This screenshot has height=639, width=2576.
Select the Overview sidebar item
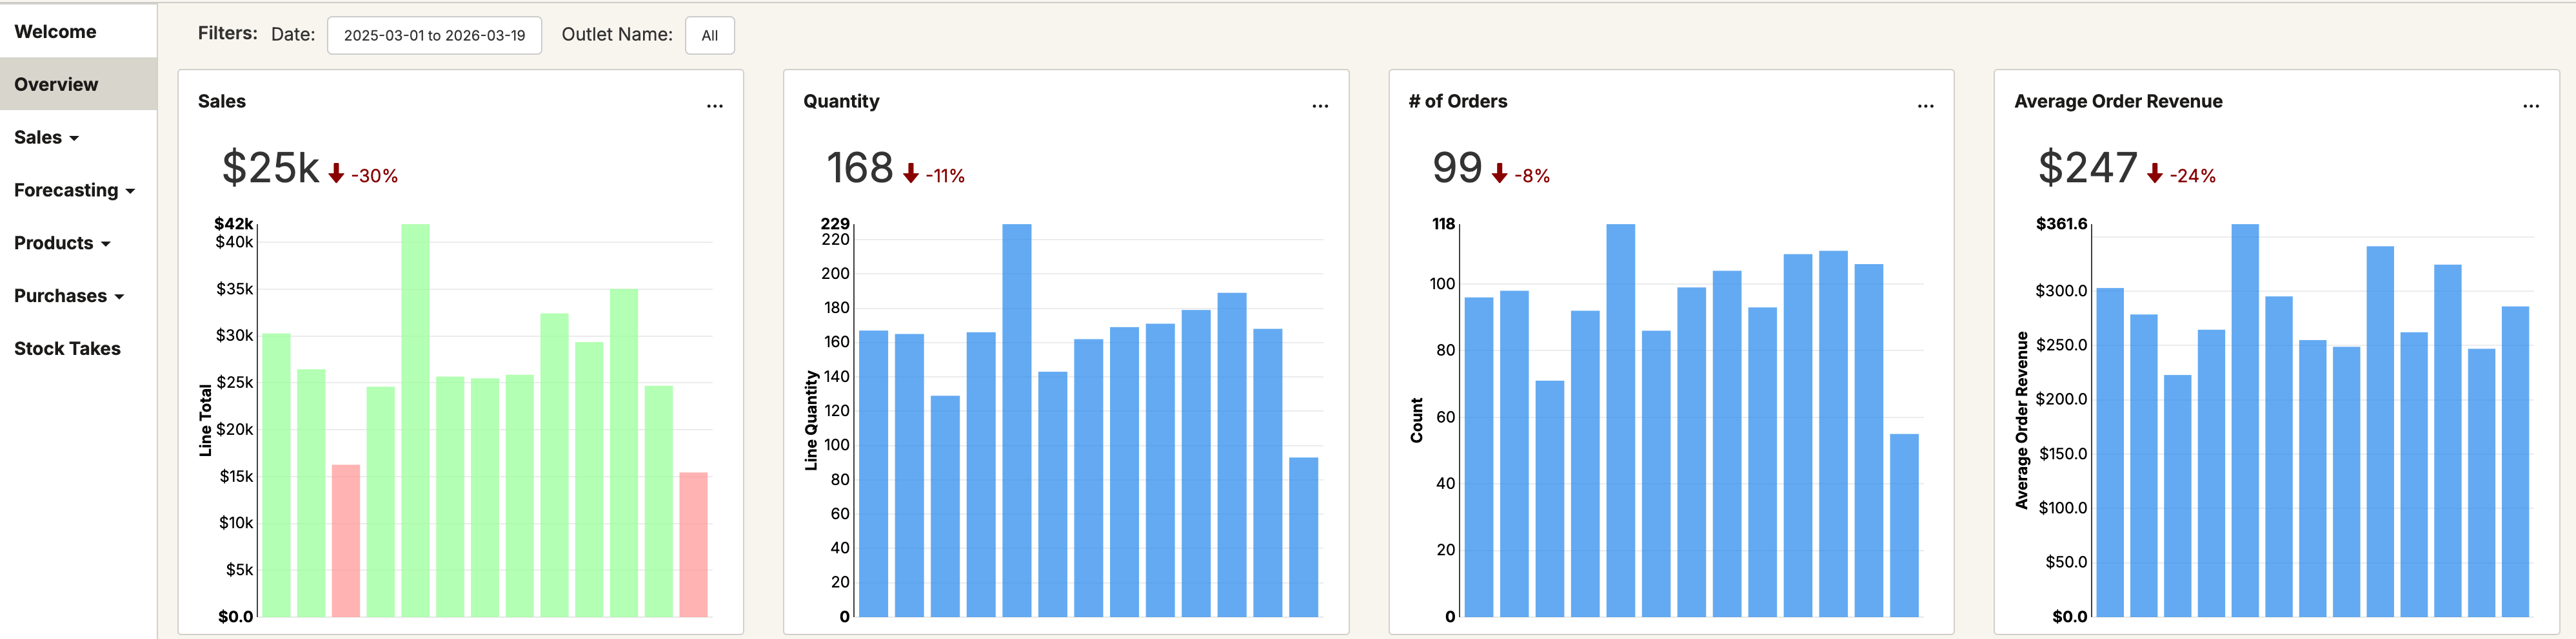tap(56, 85)
